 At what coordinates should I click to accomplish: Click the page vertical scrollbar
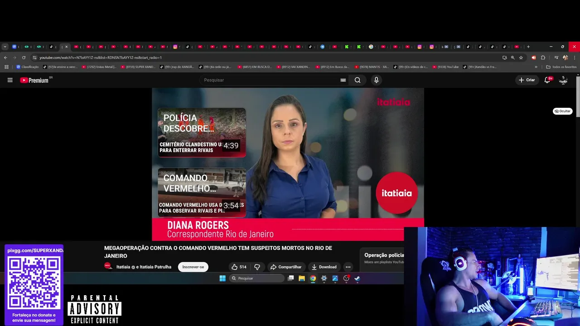tap(578, 97)
